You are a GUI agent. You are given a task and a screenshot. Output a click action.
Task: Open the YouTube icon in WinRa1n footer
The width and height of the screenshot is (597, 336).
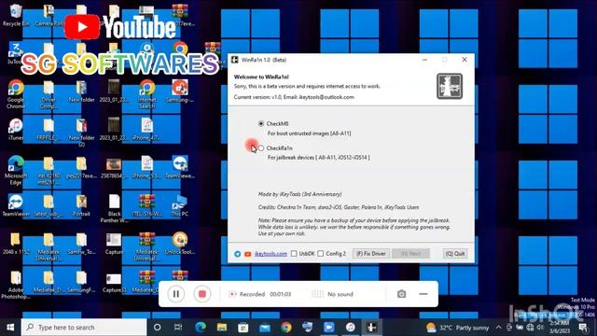tap(248, 254)
